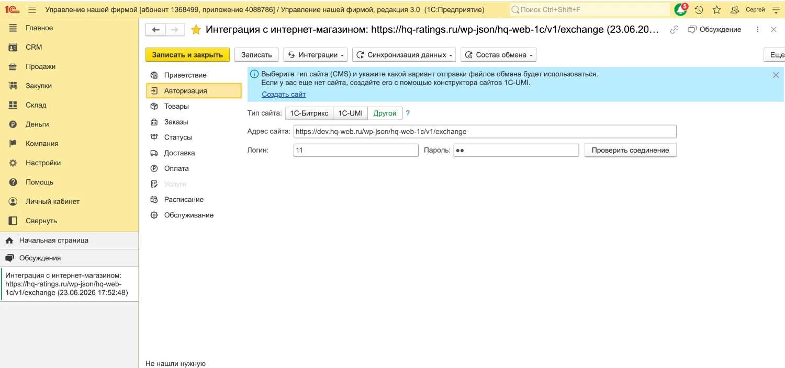The height and width of the screenshot is (368, 785).
Task: Click the Проверить соединение button
Action: click(630, 150)
